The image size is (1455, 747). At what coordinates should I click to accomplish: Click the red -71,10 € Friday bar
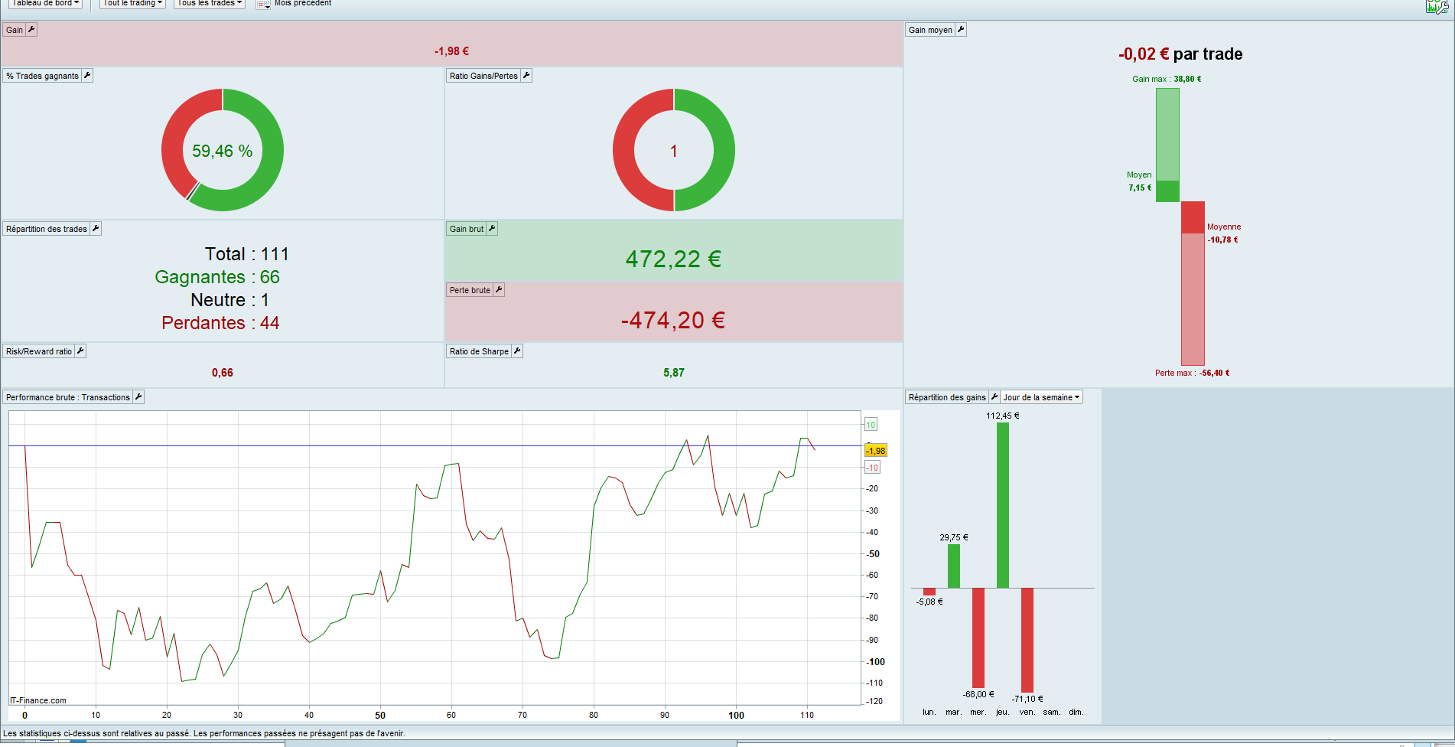click(1027, 640)
